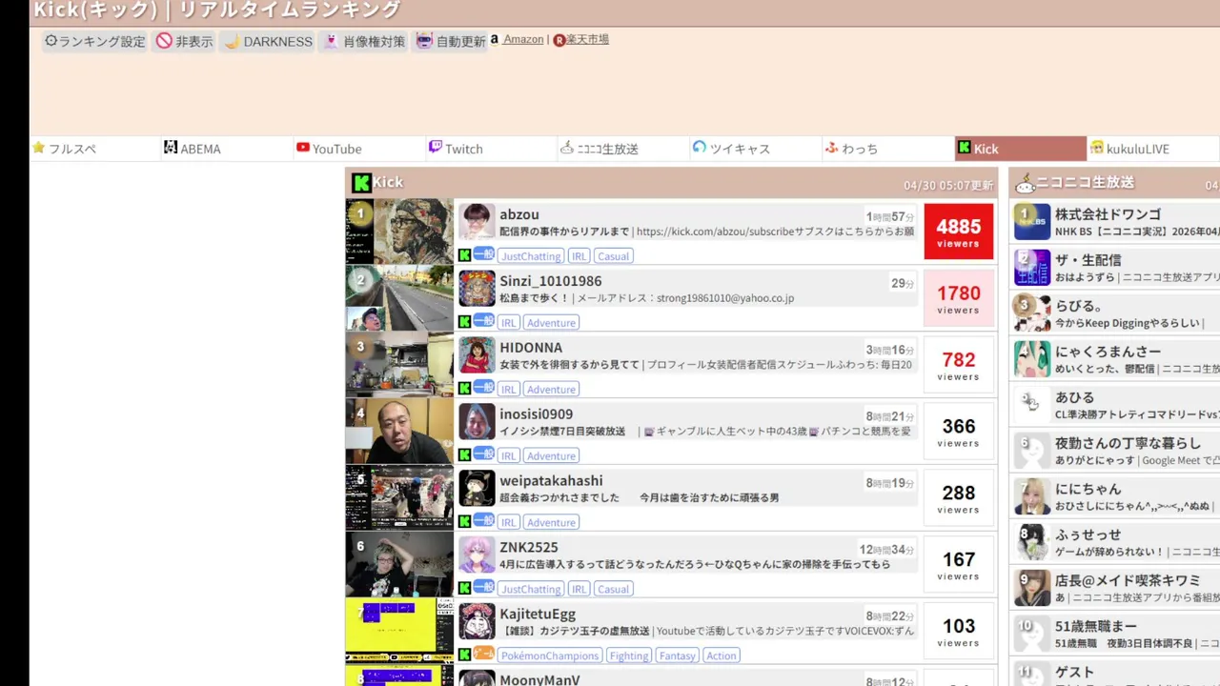Toggle 自動更新 auto refresh

click(451, 41)
